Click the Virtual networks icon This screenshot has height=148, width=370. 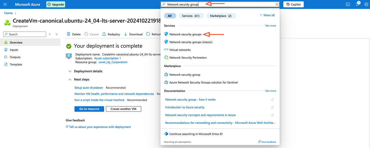point(166,50)
